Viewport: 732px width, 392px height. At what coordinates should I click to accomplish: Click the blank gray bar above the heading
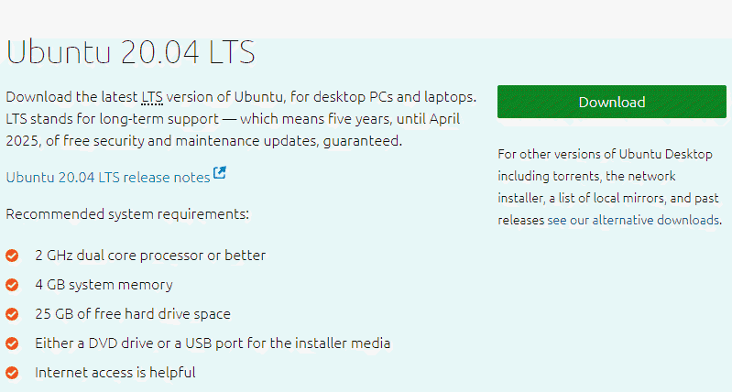pos(366,18)
